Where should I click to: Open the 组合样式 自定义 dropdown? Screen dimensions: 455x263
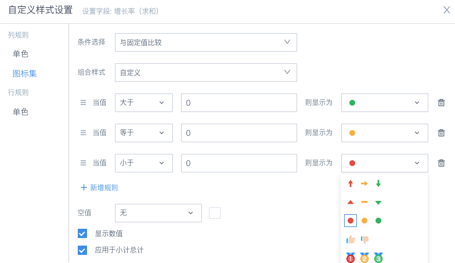click(206, 73)
